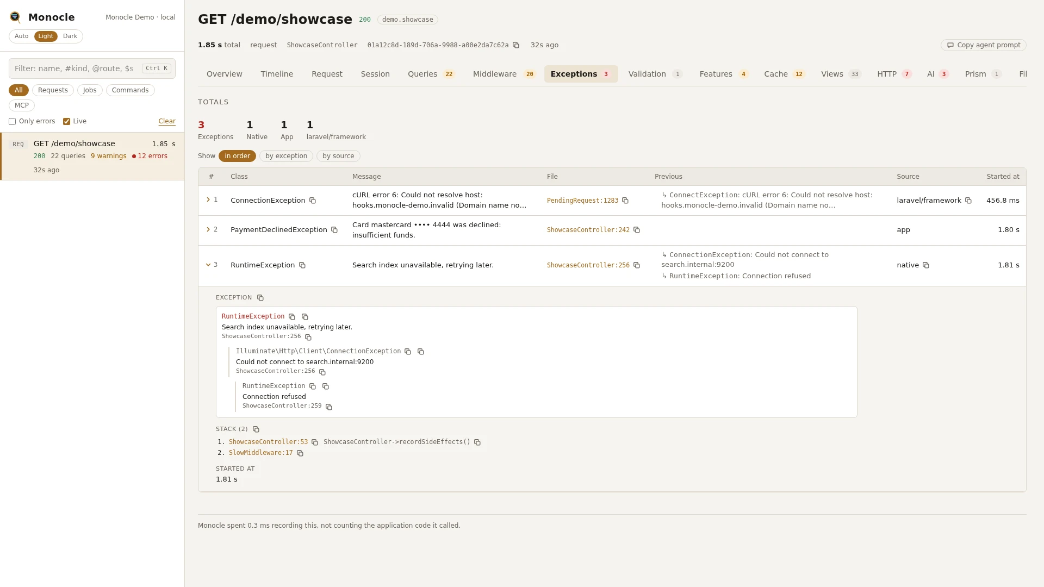Copy the RuntimeException class name in row 3

click(x=302, y=265)
